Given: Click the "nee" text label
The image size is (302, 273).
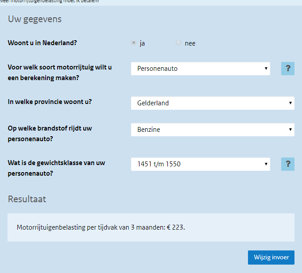Looking at the screenshot, I should [190, 43].
